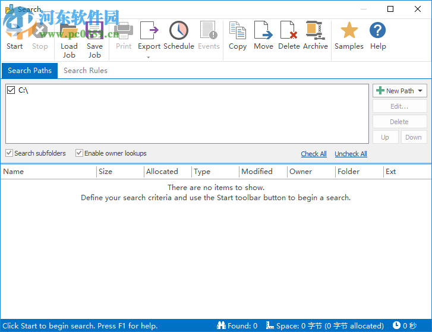
Task: Expand the Export dropdown arrow
Action: 149,57
